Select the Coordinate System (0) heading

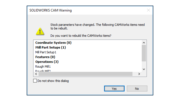pyautogui.click(x=53, y=43)
